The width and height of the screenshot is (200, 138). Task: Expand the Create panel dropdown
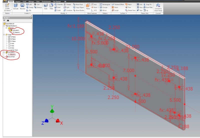point(27,13)
